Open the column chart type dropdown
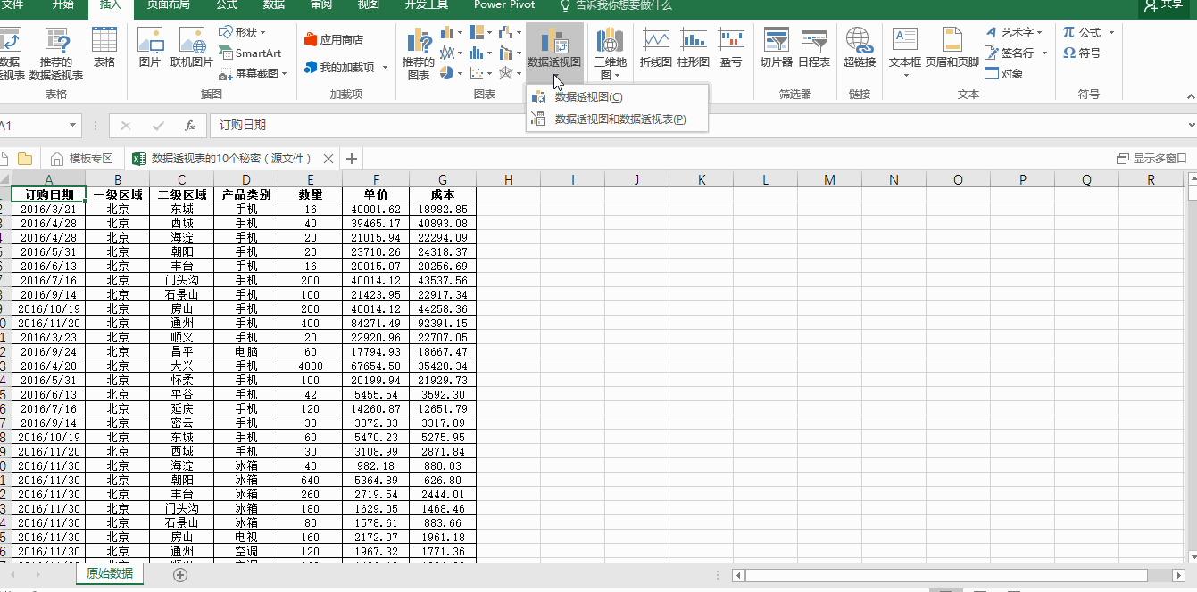 pos(461,33)
